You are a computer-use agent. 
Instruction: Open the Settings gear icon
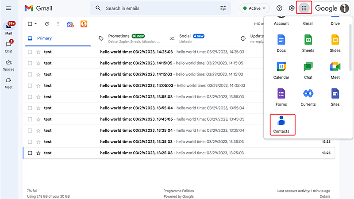click(292, 8)
